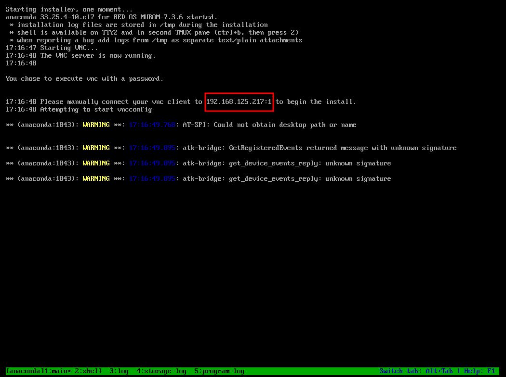Open the 3:log tab
The width and height of the screenshot is (506, 377).
point(119,371)
